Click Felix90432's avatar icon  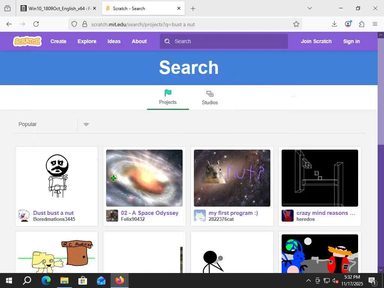pos(112,216)
